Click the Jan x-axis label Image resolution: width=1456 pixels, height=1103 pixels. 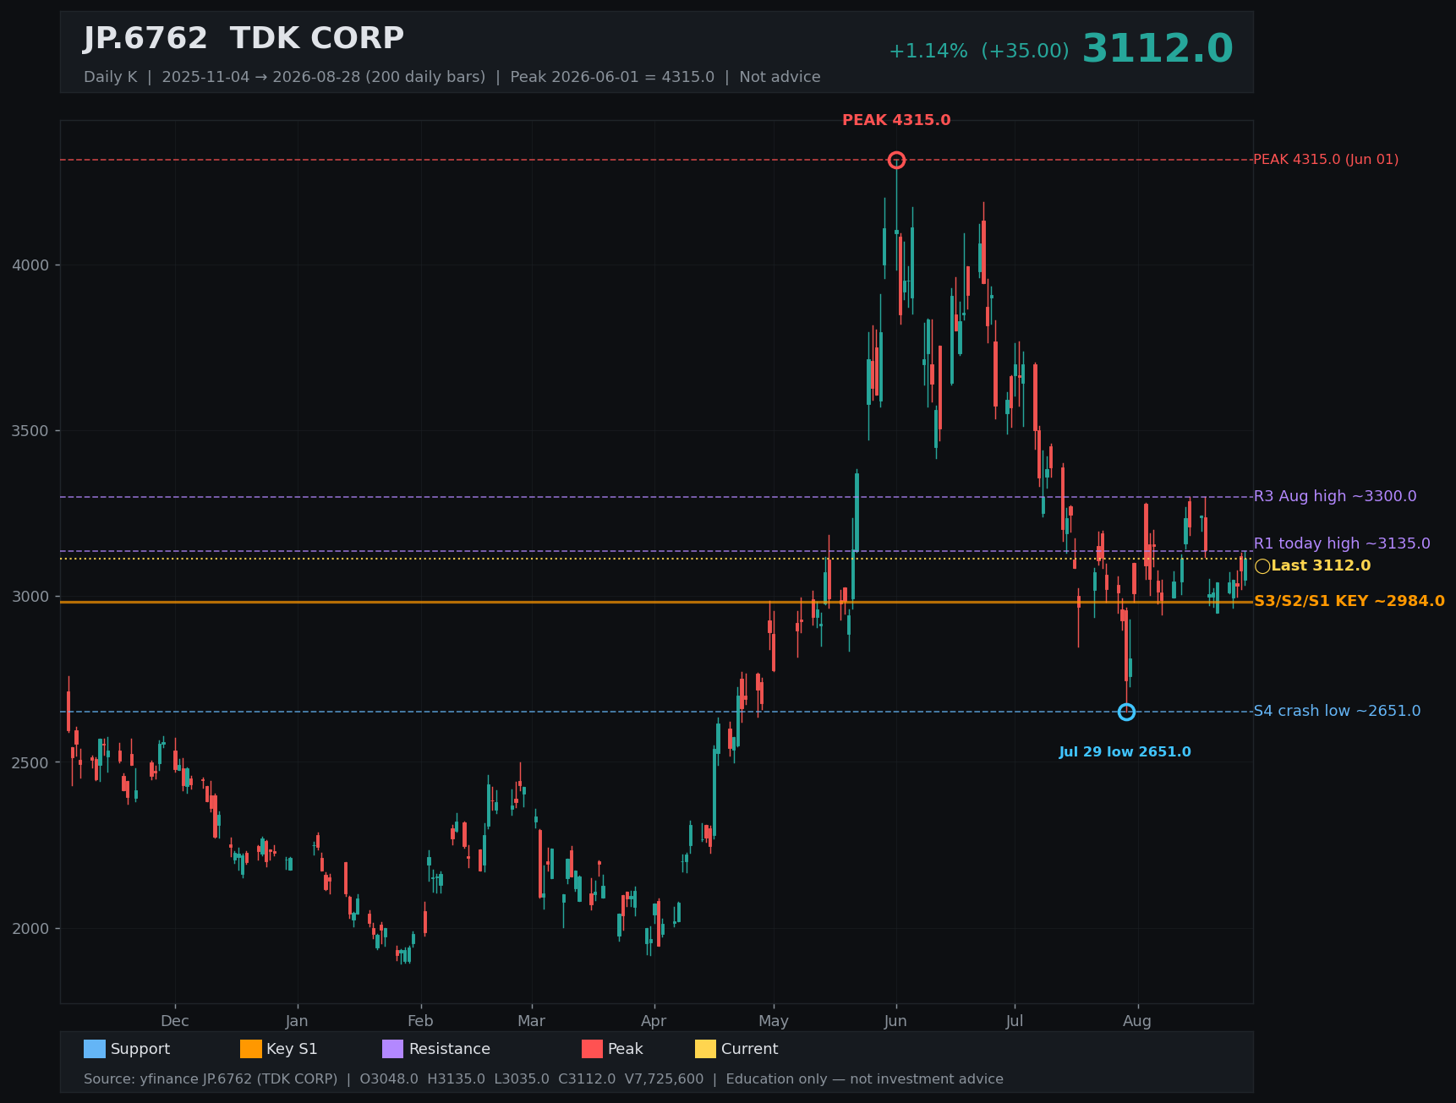click(297, 1021)
